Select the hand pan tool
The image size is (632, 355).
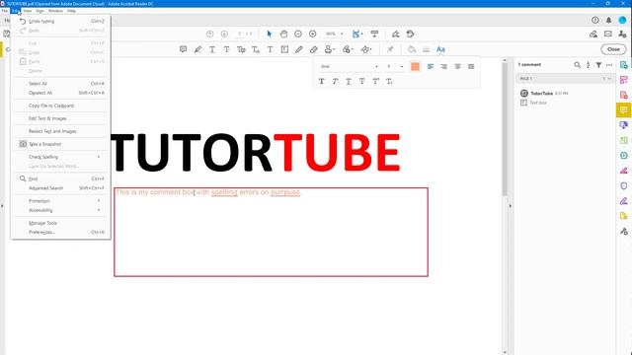tap(283, 34)
